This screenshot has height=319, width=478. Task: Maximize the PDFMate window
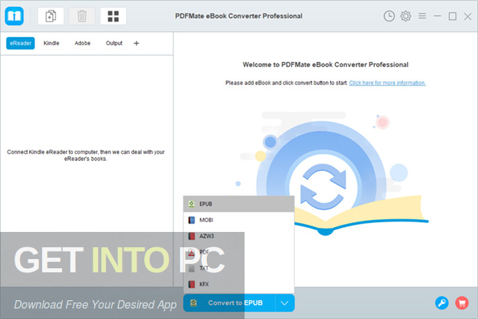click(452, 16)
